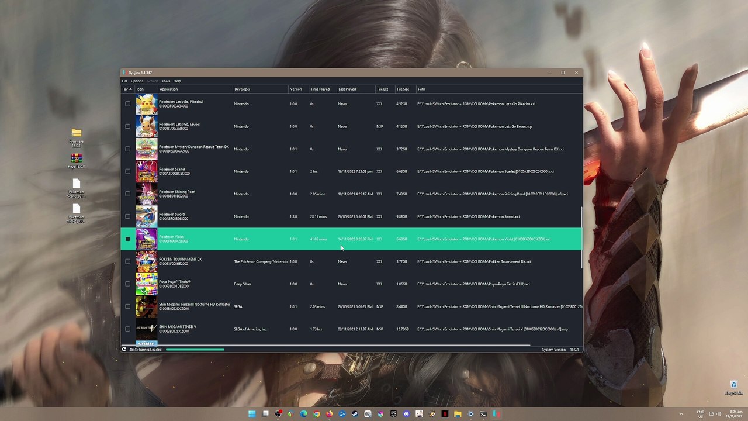This screenshot has width=748, height=421.
Task: Select the Shin Megami Tensei III Nocturne HD Remaster title
Action: click(x=195, y=305)
